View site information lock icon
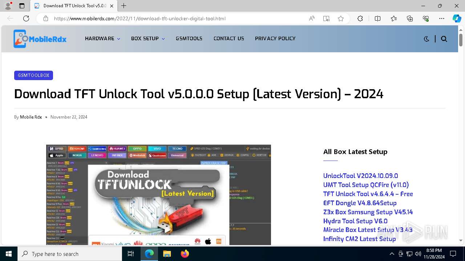This screenshot has width=465, height=261. [x=46, y=18]
